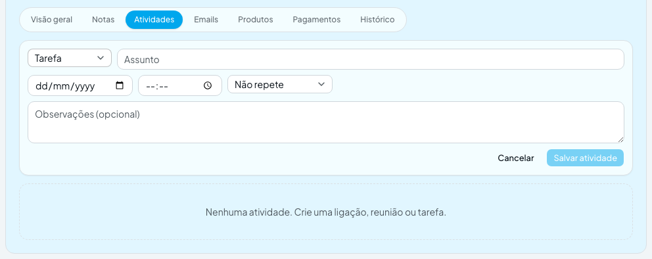
Task: Switch to the Notas tab
Action: (103, 20)
